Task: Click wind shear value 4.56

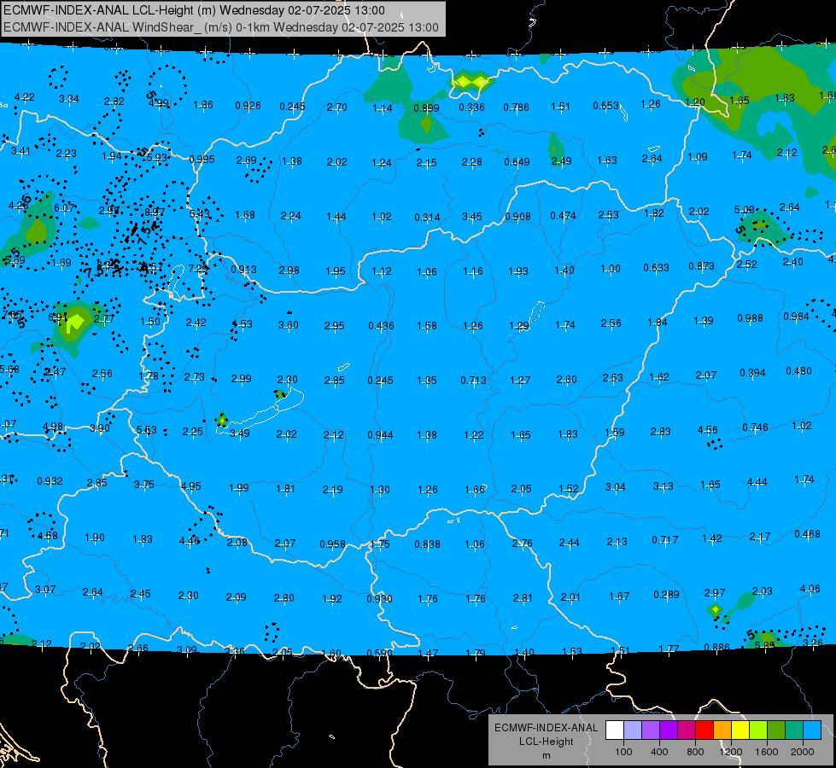Action: 708,429
